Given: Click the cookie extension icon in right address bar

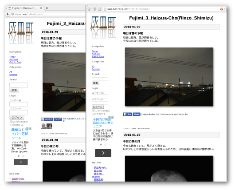Looking at the screenshot, I should 222,9.
